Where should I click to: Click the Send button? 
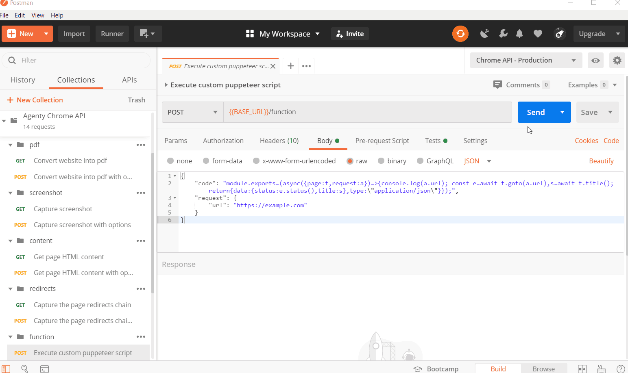pyautogui.click(x=536, y=112)
